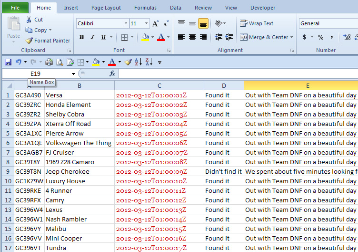Click Save icon in Quick Access Toolbar
The height and width of the screenshot is (252, 358).
[8, 62]
